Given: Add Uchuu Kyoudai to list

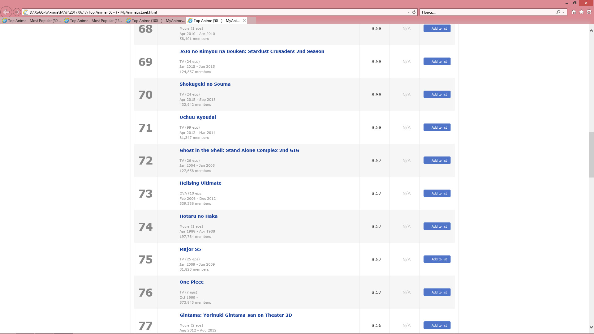Looking at the screenshot, I should 437,127.
